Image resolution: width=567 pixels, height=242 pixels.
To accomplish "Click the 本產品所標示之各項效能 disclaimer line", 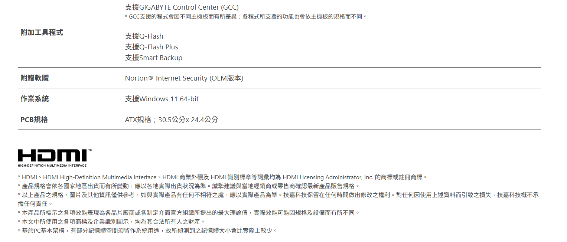I will point(189,213).
